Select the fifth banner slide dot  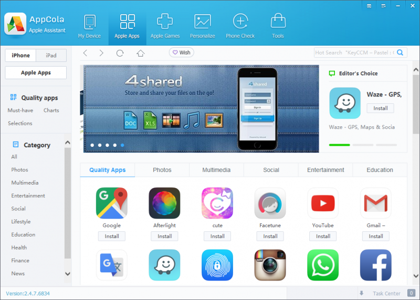click(122, 145)
